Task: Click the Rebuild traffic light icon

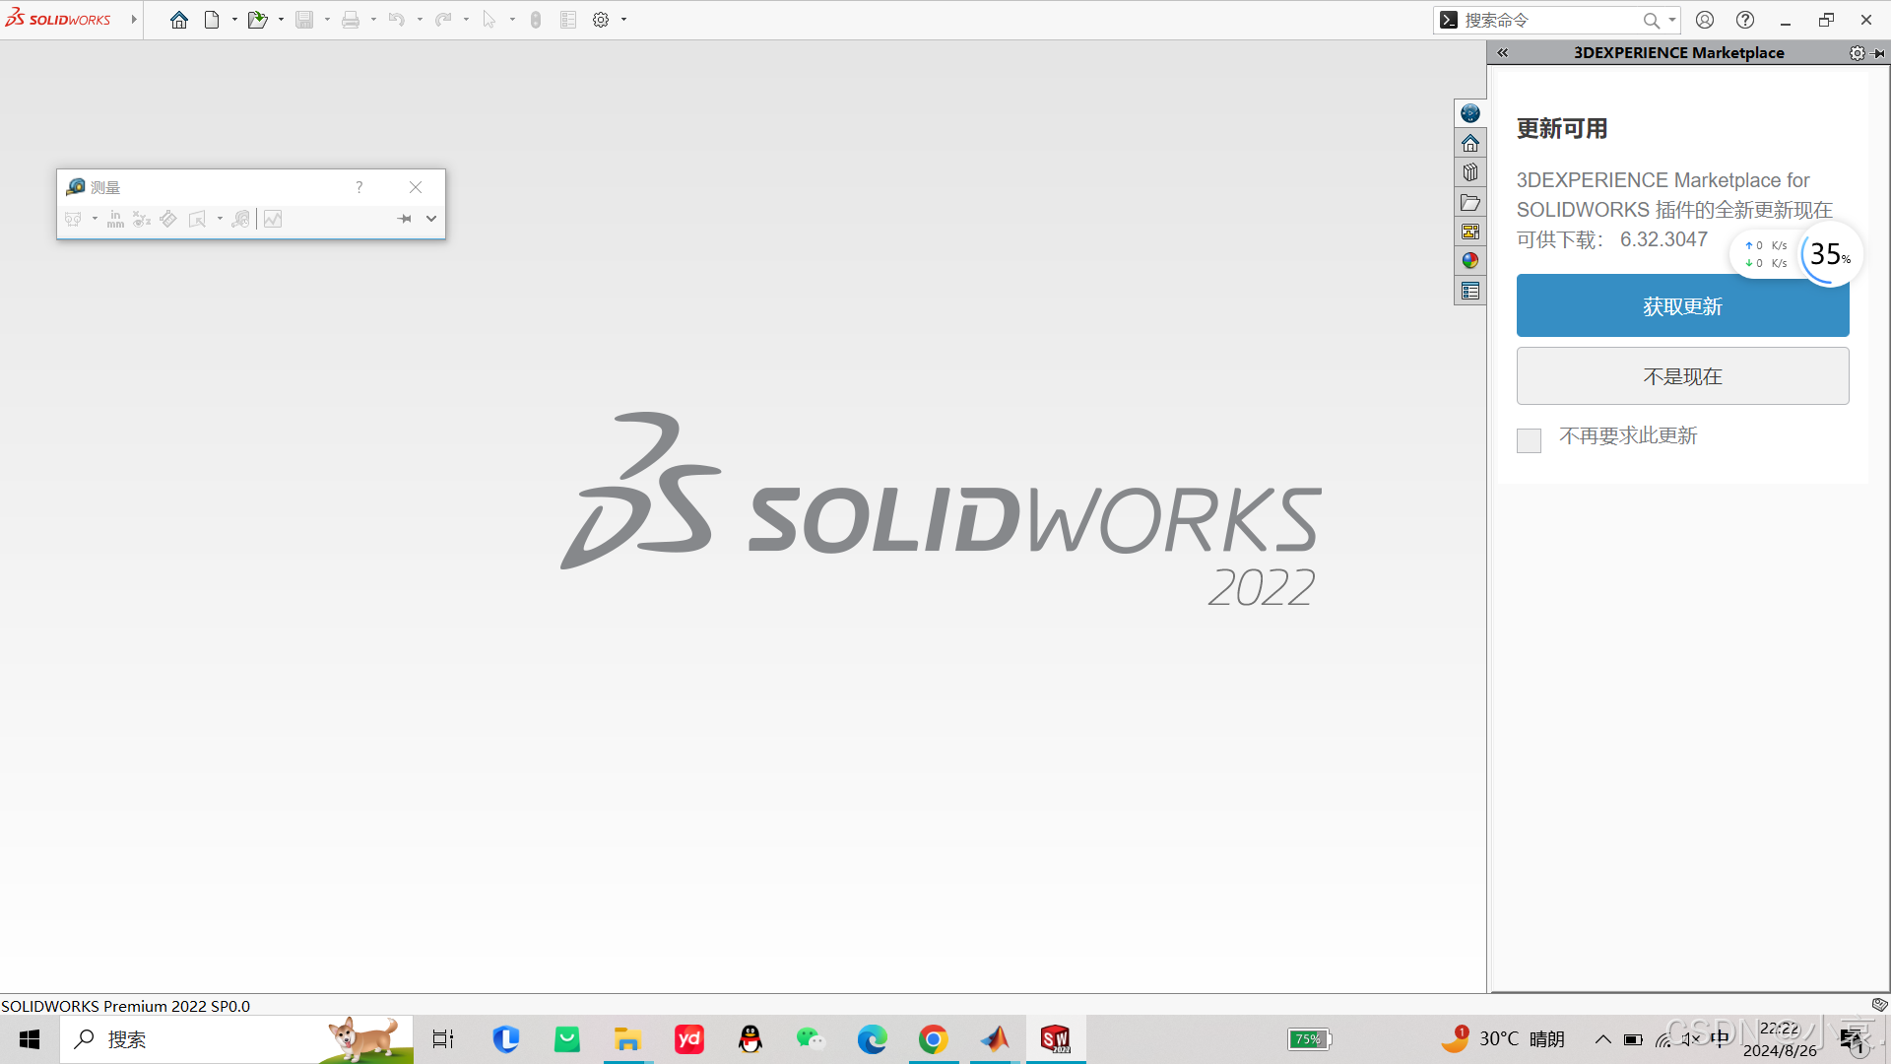Action: pos(536,20)
